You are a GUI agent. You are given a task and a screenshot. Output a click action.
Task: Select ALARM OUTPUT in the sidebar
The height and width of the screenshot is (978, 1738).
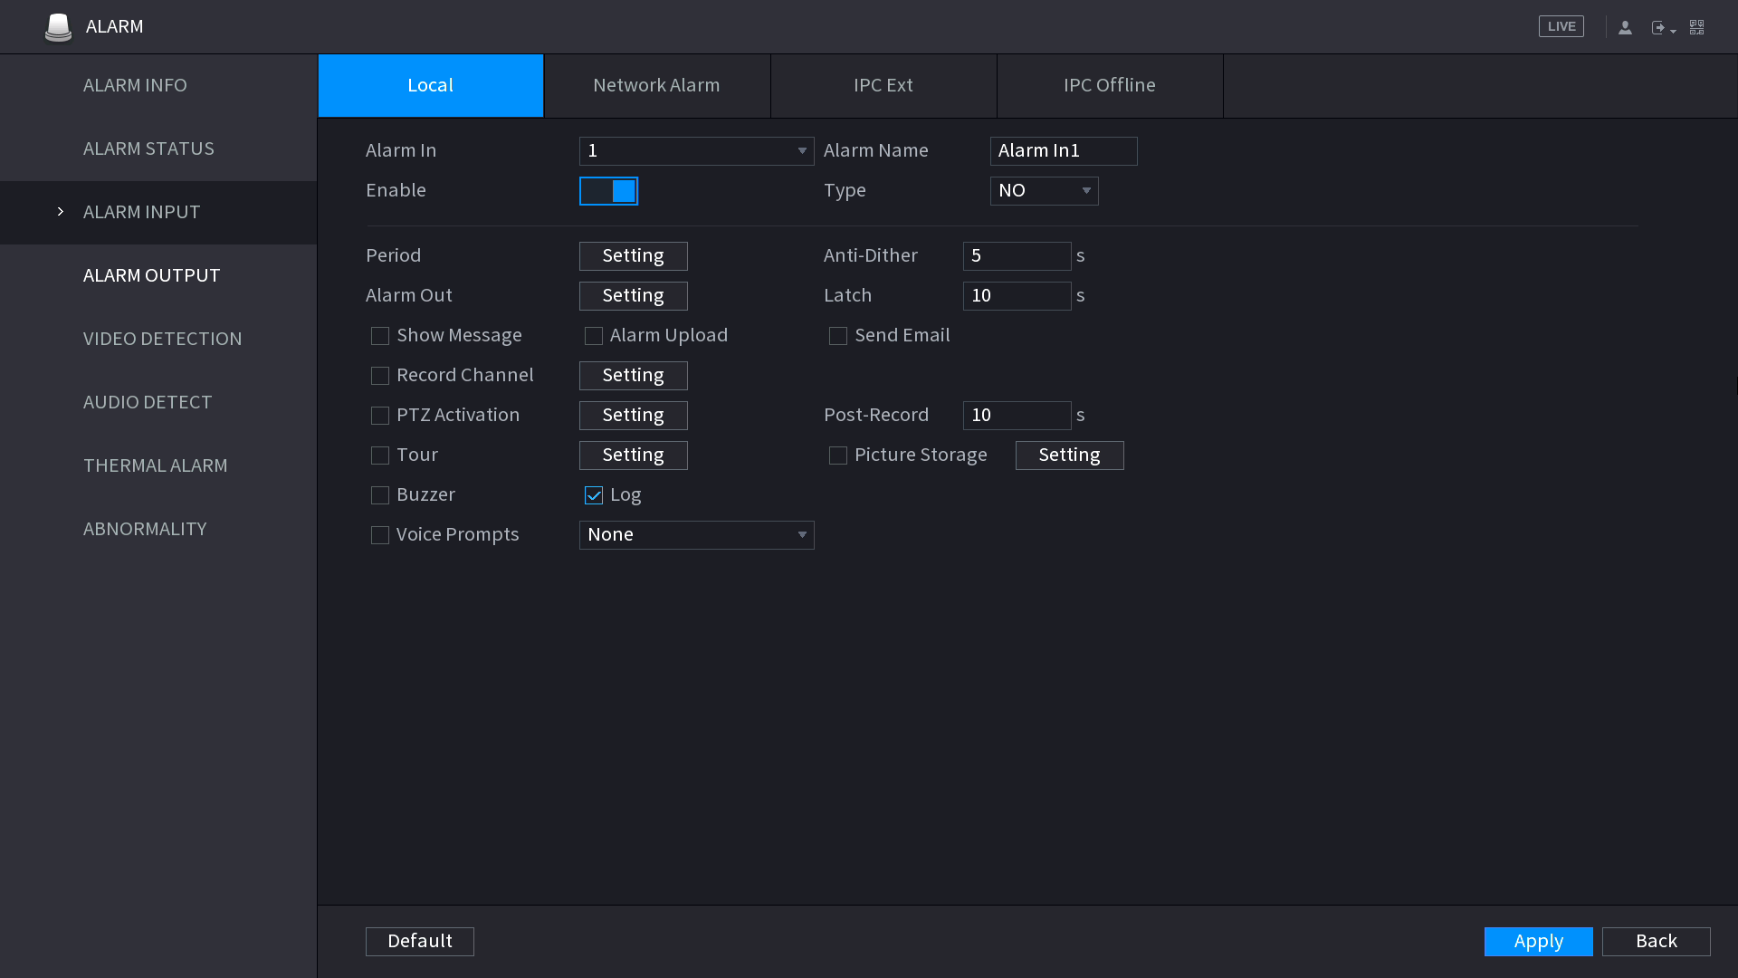click(151, 275)
